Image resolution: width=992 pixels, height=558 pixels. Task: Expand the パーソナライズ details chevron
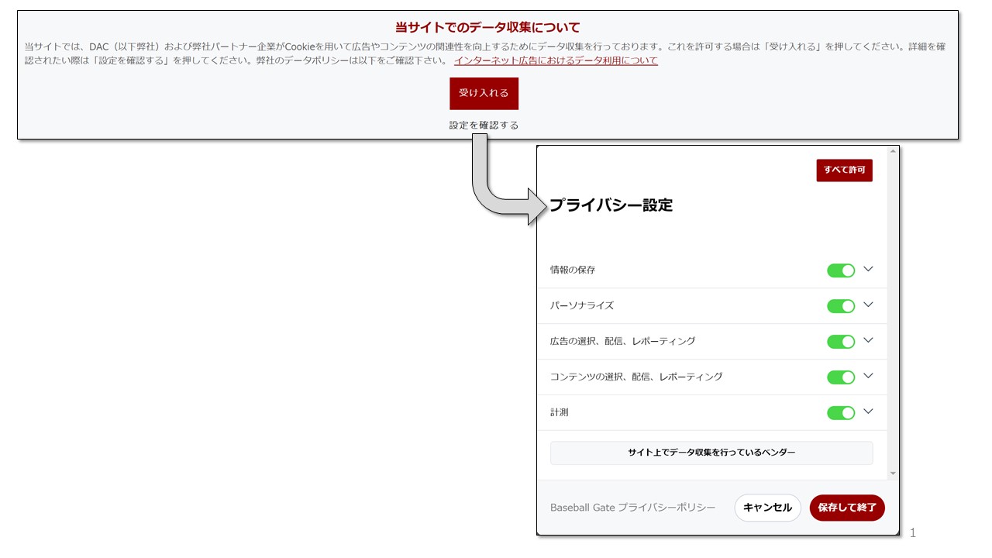pyautogui.click(x=868, y=305)
